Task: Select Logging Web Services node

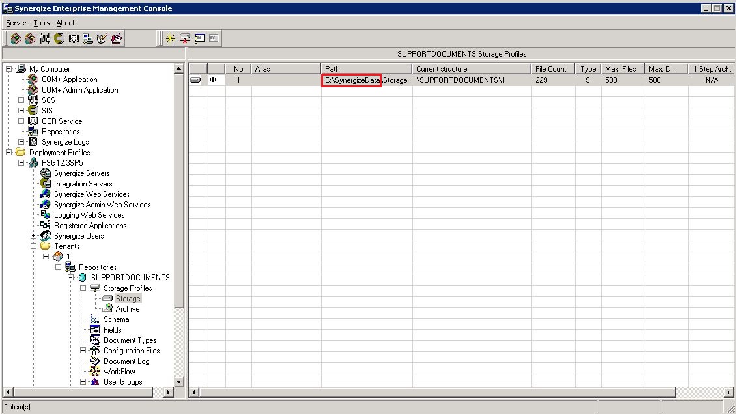Action: pyautogui.click(x=89, y=215)
